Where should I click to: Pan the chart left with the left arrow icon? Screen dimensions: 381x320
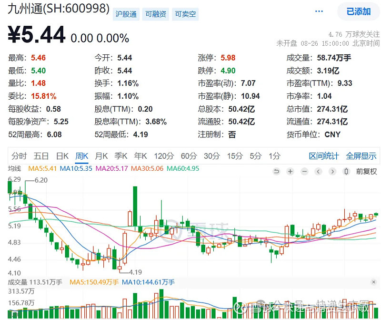coord(318,172)
